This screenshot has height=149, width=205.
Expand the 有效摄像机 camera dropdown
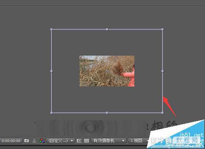pos(108,140)
